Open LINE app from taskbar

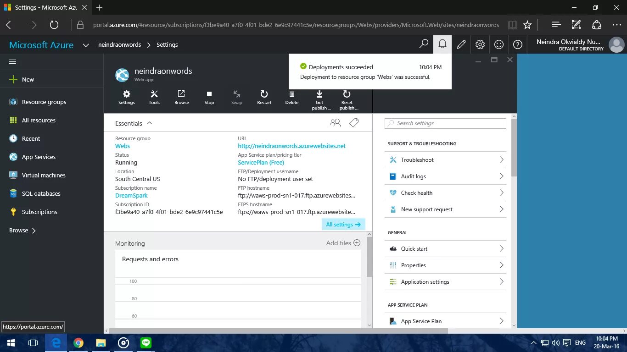(x=146, y=342)
